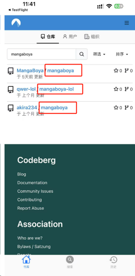The height and width of the screenshot is (276, 135).
Task: Tap the Codeberg mountain logo
Action: (x=16, y=23)
